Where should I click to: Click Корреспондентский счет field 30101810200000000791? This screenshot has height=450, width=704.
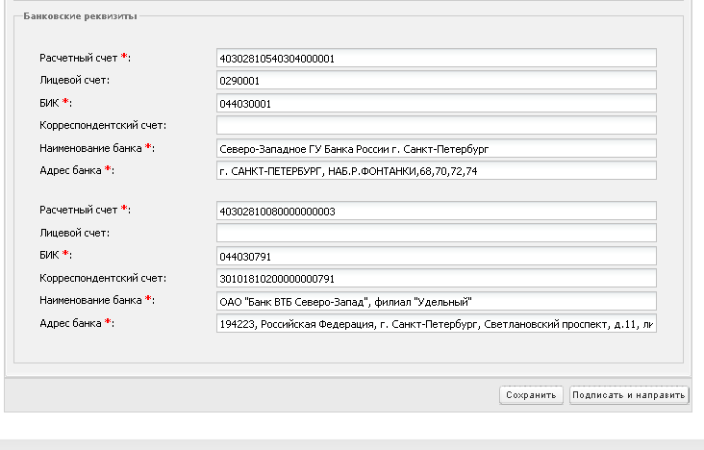tap(437, 279)
